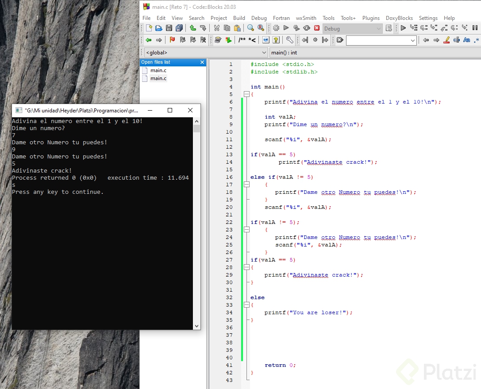Collapse the else block fold at line 33

click(246, 305)
